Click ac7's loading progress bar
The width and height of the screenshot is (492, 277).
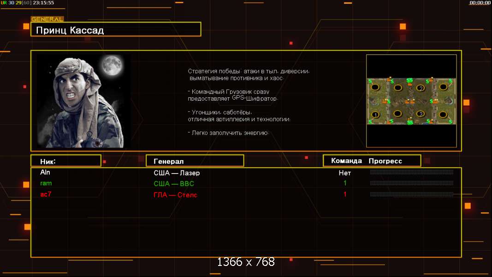(412, 194)
